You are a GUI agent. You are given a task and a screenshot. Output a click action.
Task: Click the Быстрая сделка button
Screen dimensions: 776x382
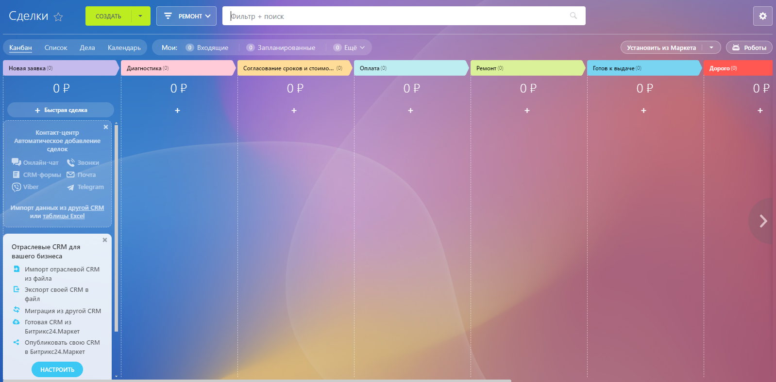[x=61, y=110]
